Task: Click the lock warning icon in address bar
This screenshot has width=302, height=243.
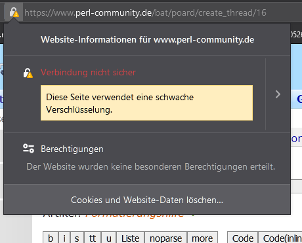Action: (x=14, y=12)
